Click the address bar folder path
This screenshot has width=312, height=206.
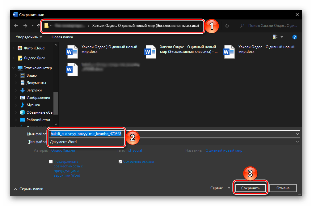(x=123, y=26)
